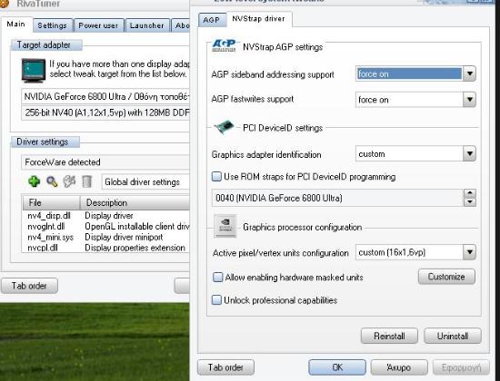This screenshot has width=500, height=381.
Task: Enable Use ROM straps for PCI DeviceID
Action: [217, 176]
